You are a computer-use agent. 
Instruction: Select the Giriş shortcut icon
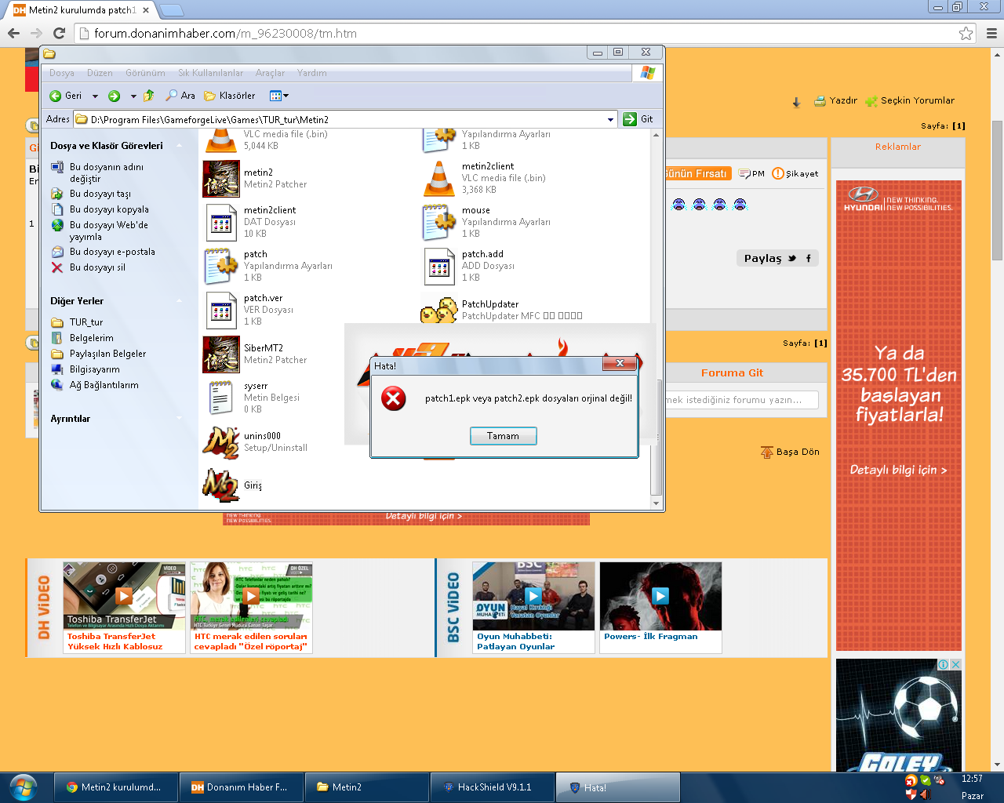221,486
